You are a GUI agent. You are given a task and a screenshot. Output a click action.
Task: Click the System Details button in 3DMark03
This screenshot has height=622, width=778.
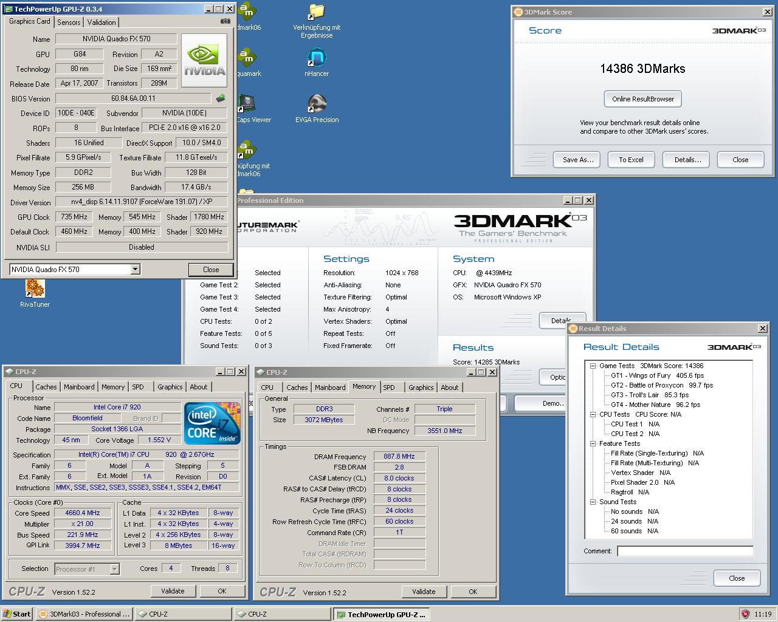coord(561,321)
